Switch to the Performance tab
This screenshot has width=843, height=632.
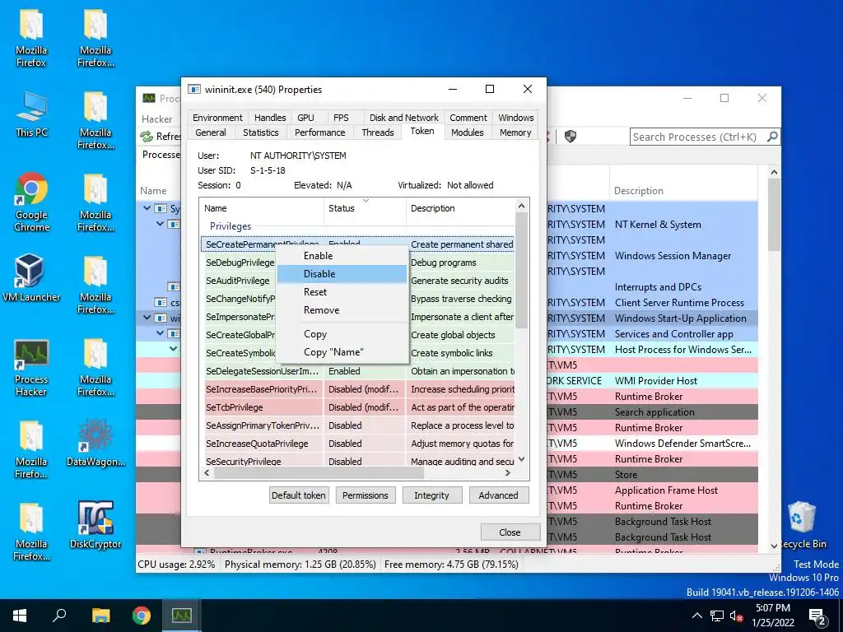click(320, 132)
